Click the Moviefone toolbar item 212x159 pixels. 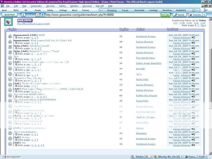click(167, 10)
